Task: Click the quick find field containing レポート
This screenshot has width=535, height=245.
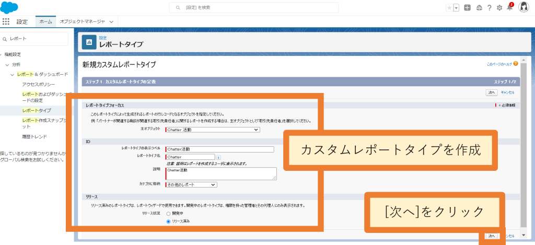Action: [34, 39]
